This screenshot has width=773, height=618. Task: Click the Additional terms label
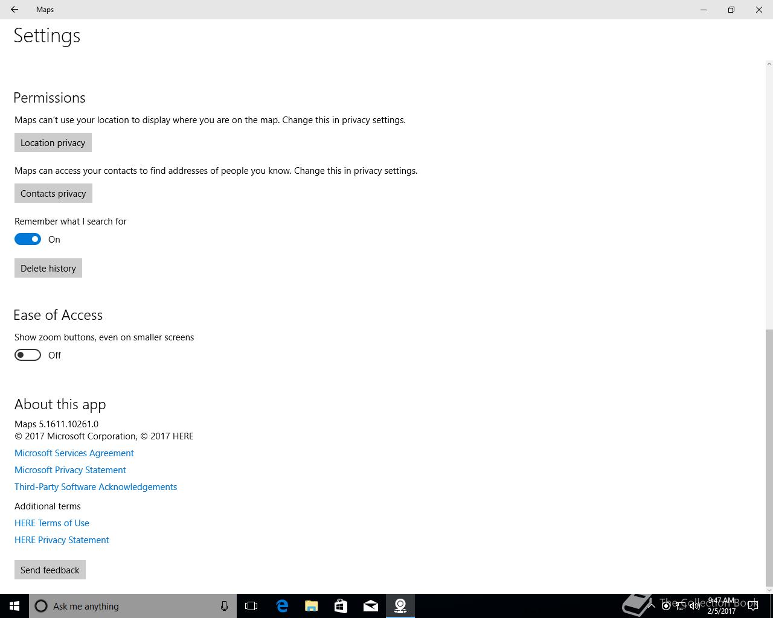point(48,506)
